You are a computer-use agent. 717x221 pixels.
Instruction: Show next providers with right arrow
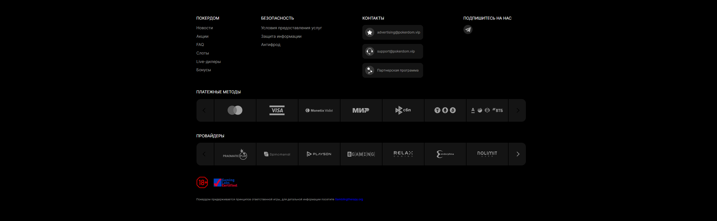[x=517, y=154]
